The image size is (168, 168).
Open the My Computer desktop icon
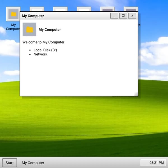[x=13, y=14]
